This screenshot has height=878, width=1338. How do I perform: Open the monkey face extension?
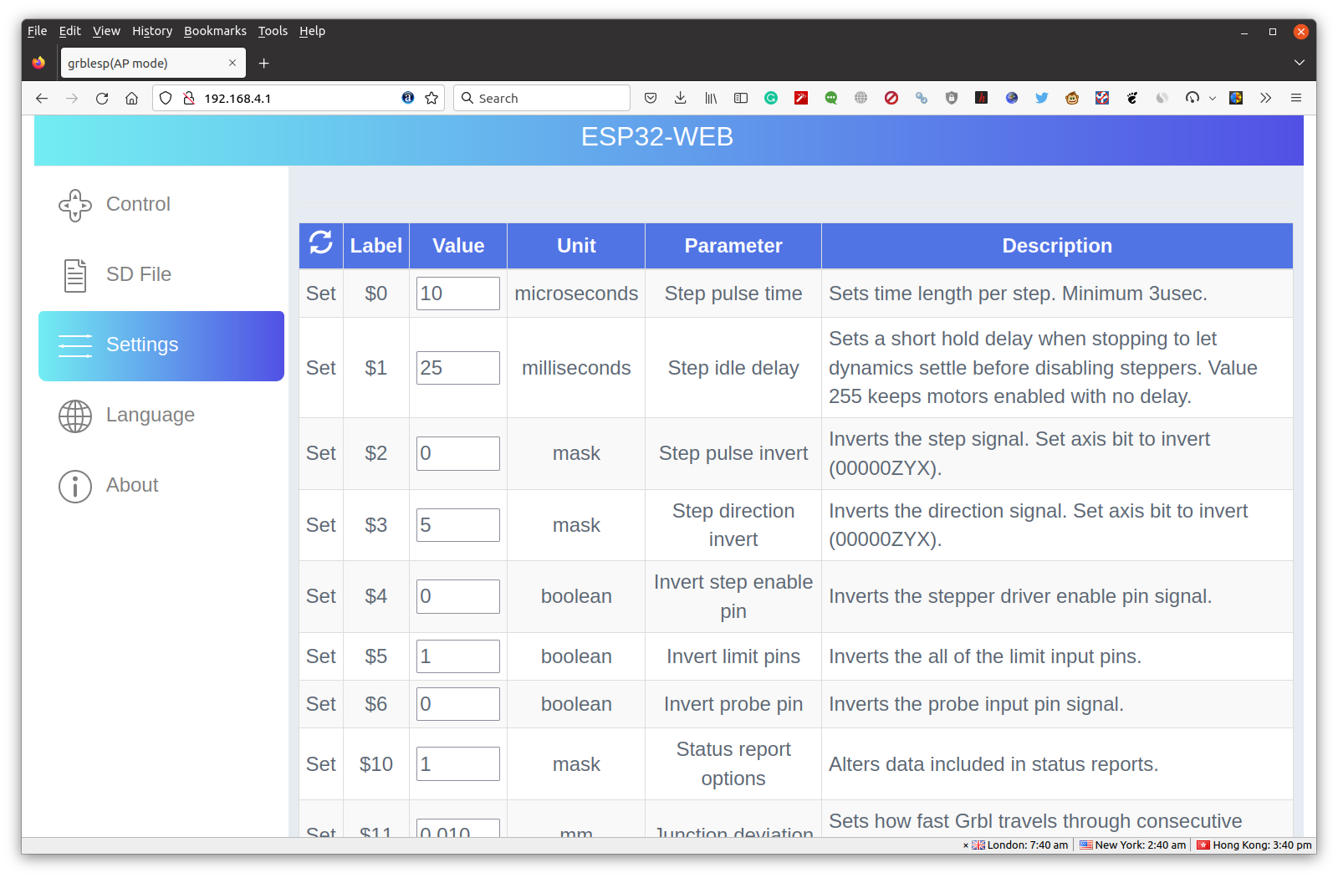pos(1072,98)
